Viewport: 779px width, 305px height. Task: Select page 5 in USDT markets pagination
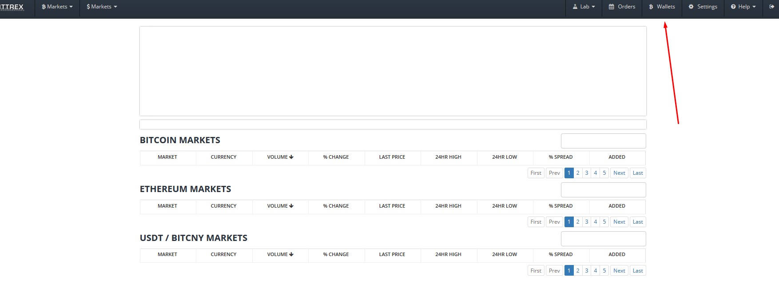(x=604, y=271)
